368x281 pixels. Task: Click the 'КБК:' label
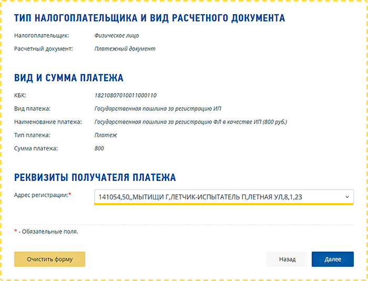tap(20, 95)
